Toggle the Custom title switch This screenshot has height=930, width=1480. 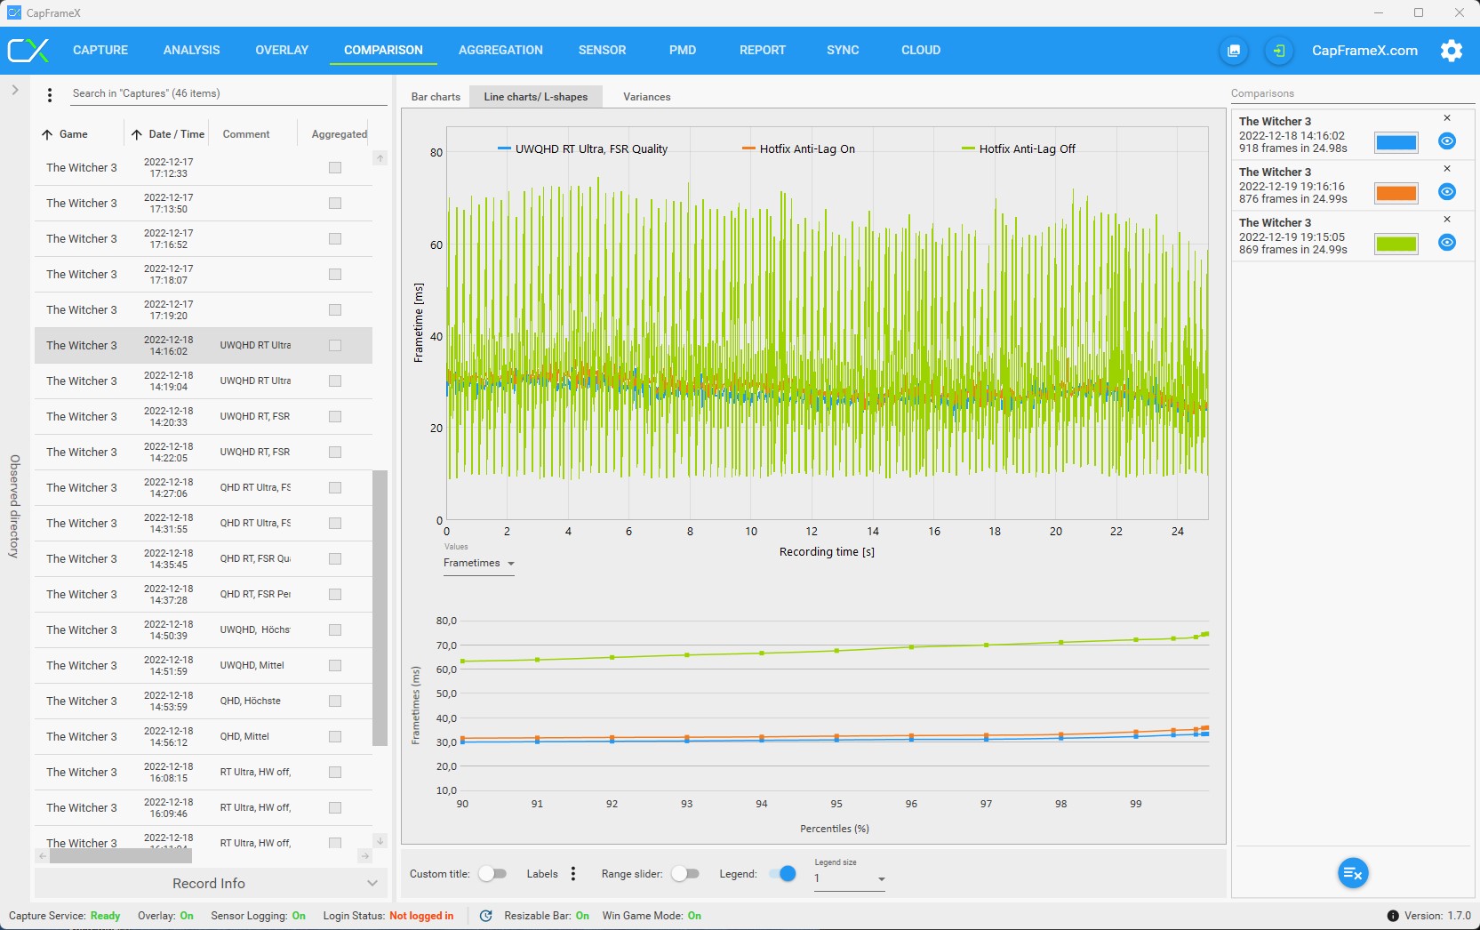(492, 874)
